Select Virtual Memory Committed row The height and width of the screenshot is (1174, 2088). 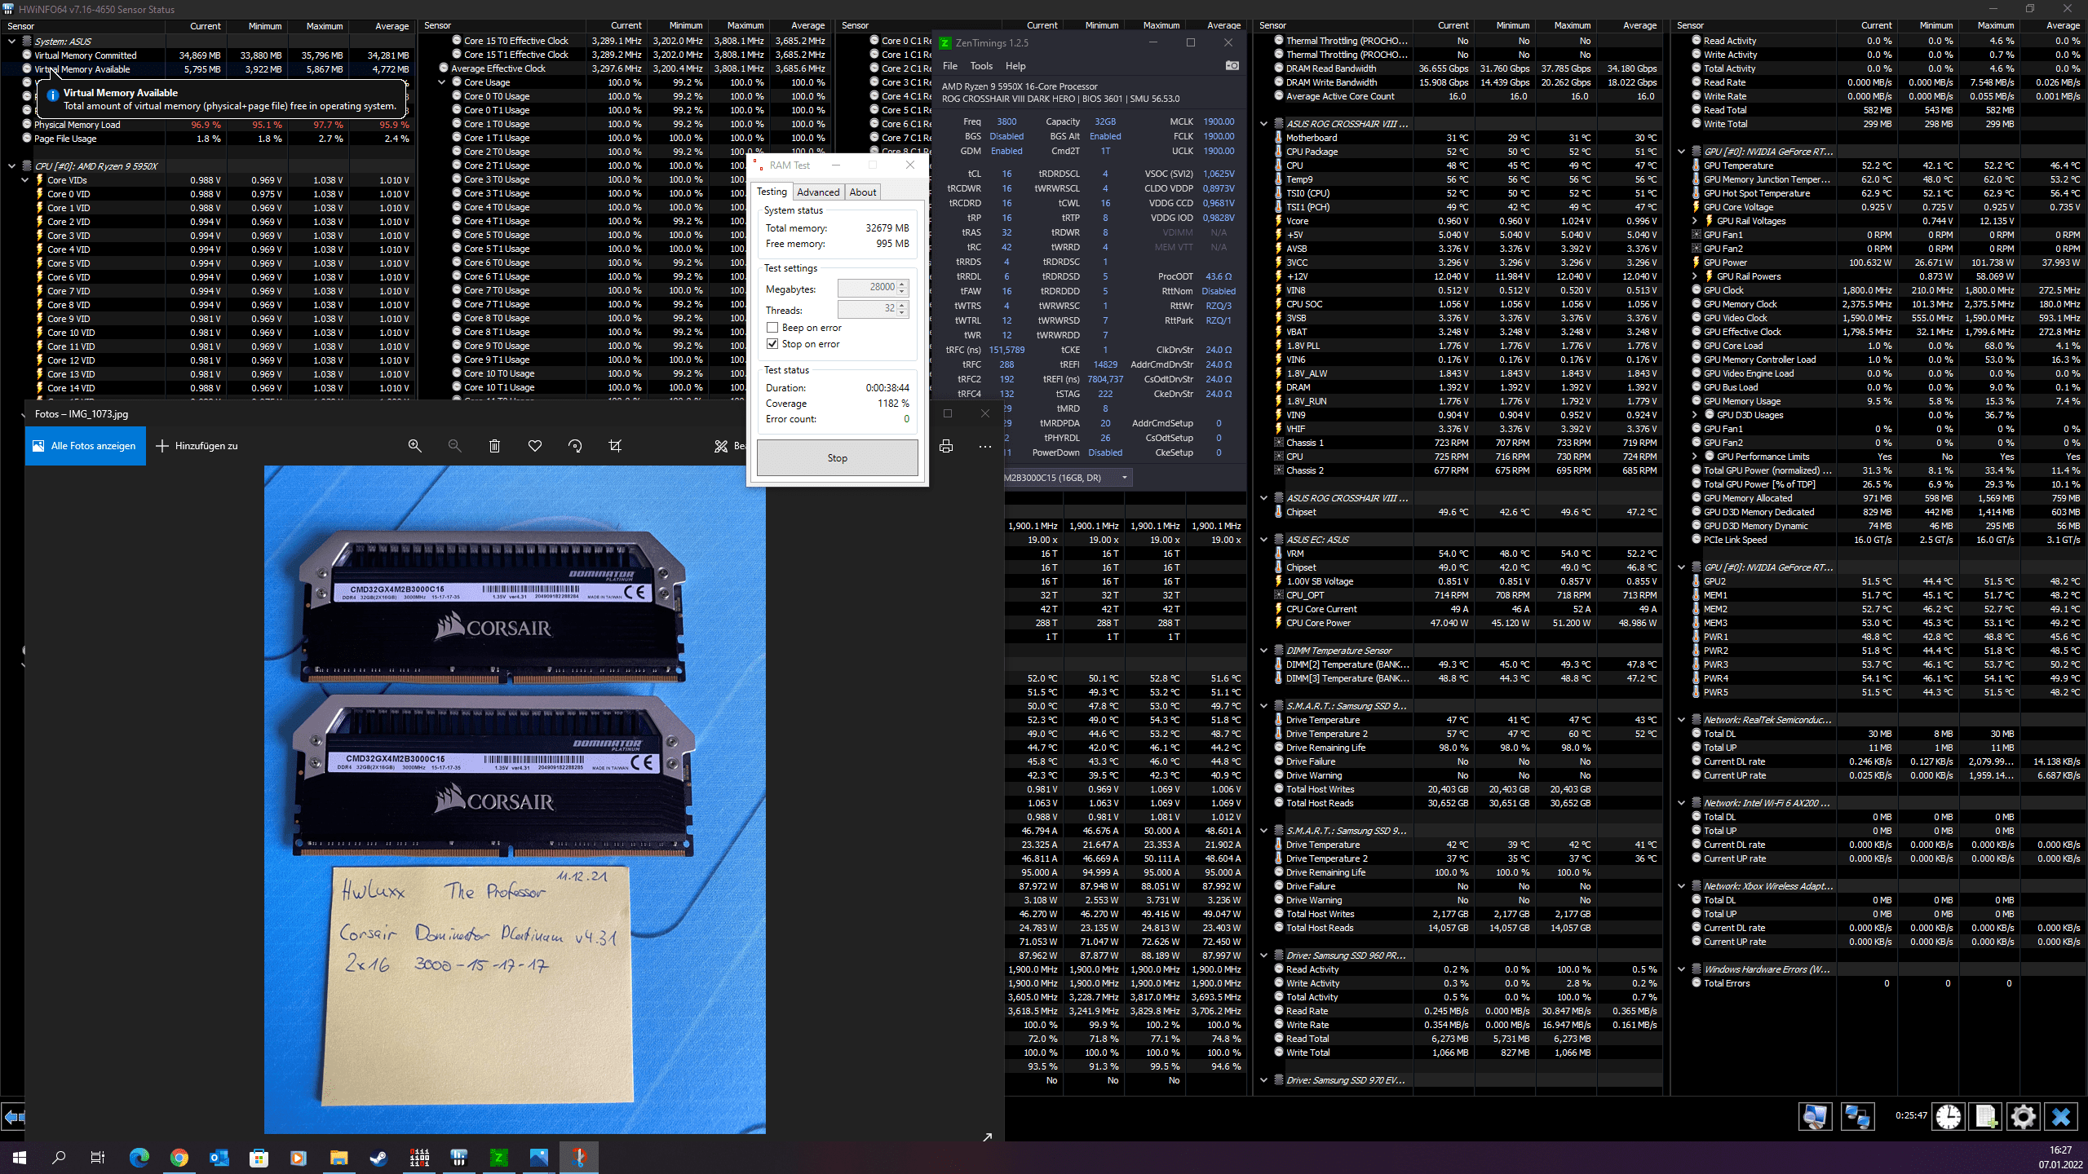[x=209, y=55]
